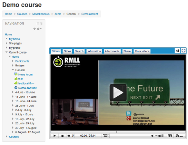This screenshot has height=145, width=188.
Task: Adjust the player volume level bars
Action: coord(159,136)
